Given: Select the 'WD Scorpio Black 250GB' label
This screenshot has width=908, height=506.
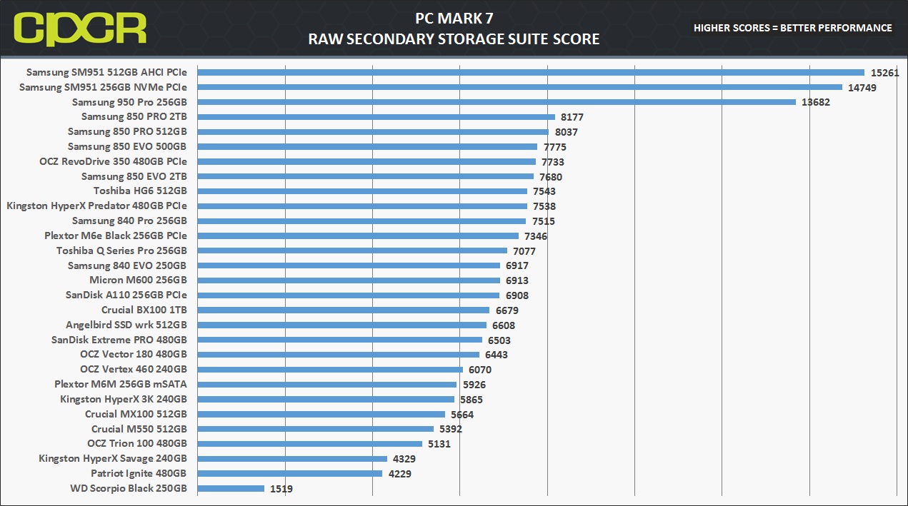Looking at the screenshot, I should click(129, 488).
